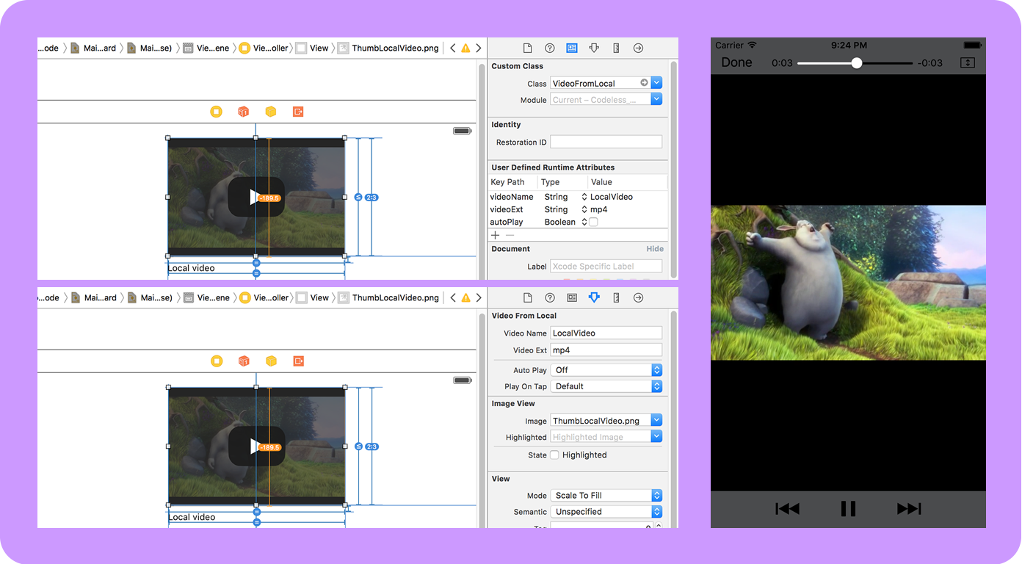Click the Xcode Specific Label field
Screen dimensions: 1022x564
click(x=606, y=266)
